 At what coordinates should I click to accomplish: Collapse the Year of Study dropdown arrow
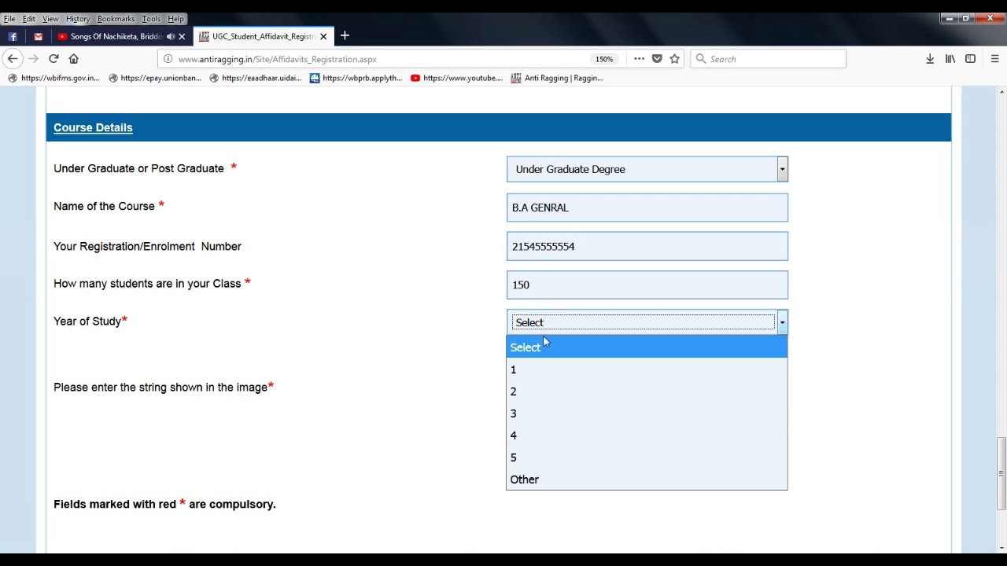click(782, 322)
